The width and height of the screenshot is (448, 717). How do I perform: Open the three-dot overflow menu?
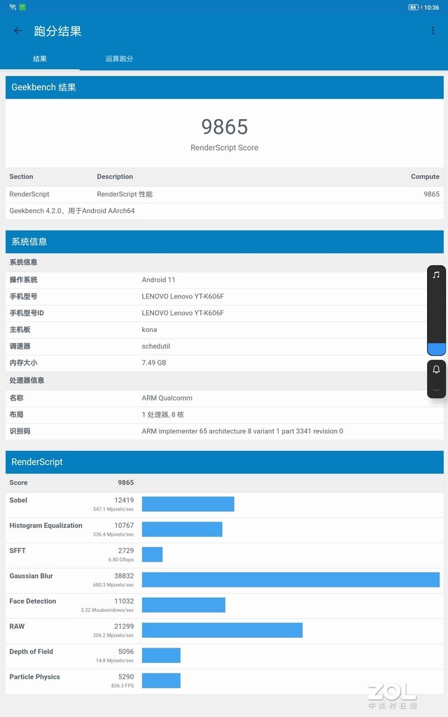point(433,31)
